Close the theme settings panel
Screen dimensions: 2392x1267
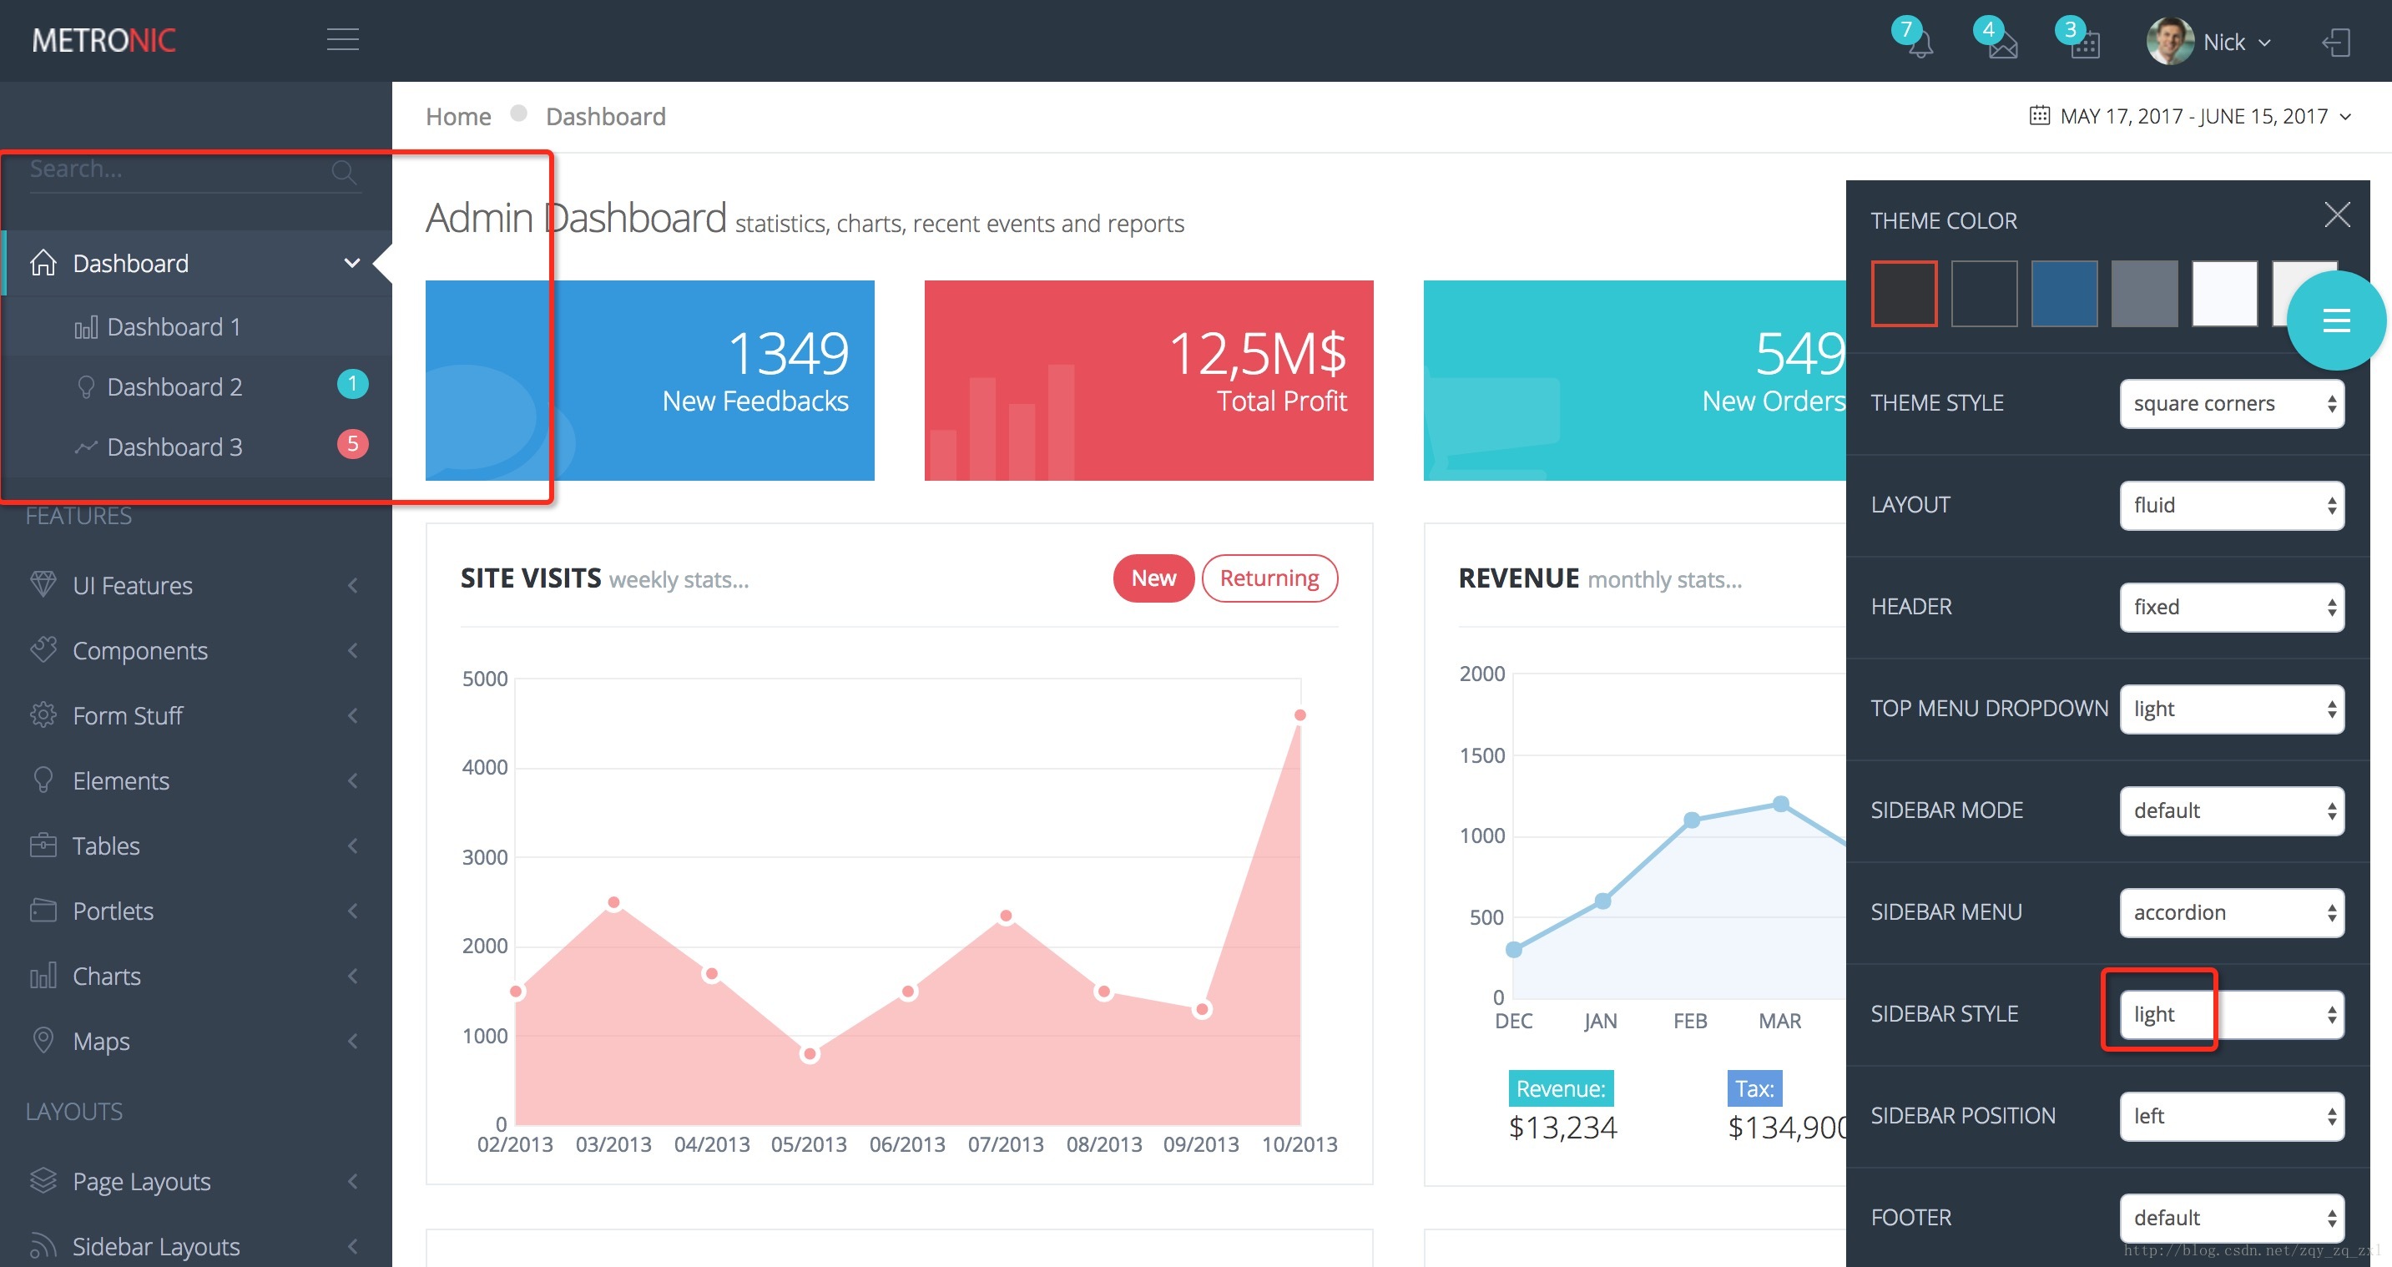click(2336, 215)
